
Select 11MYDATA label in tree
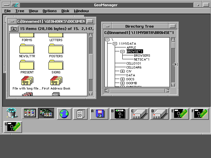click(127, 44)
